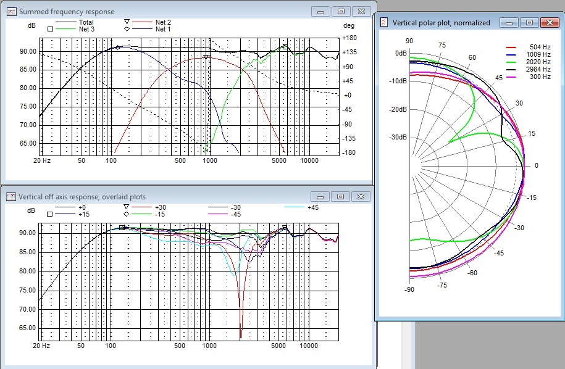565x369 pixels.
Task: Close the Vertical off axis overlaid plots window
Action: (x=361, y=196)
